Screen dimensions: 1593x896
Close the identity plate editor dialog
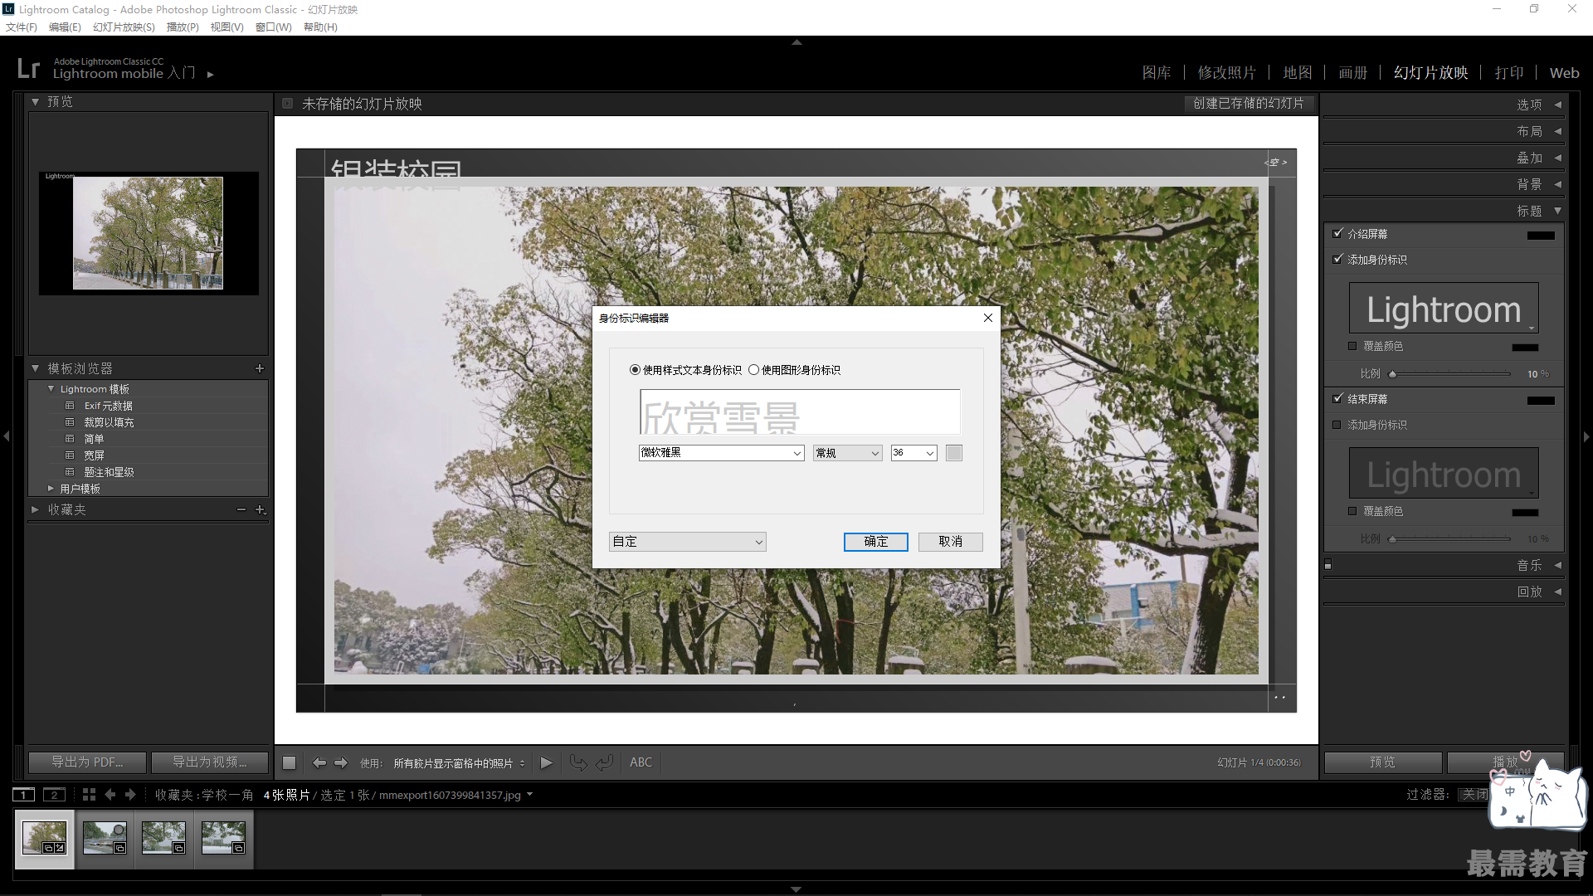click(987, 318)
